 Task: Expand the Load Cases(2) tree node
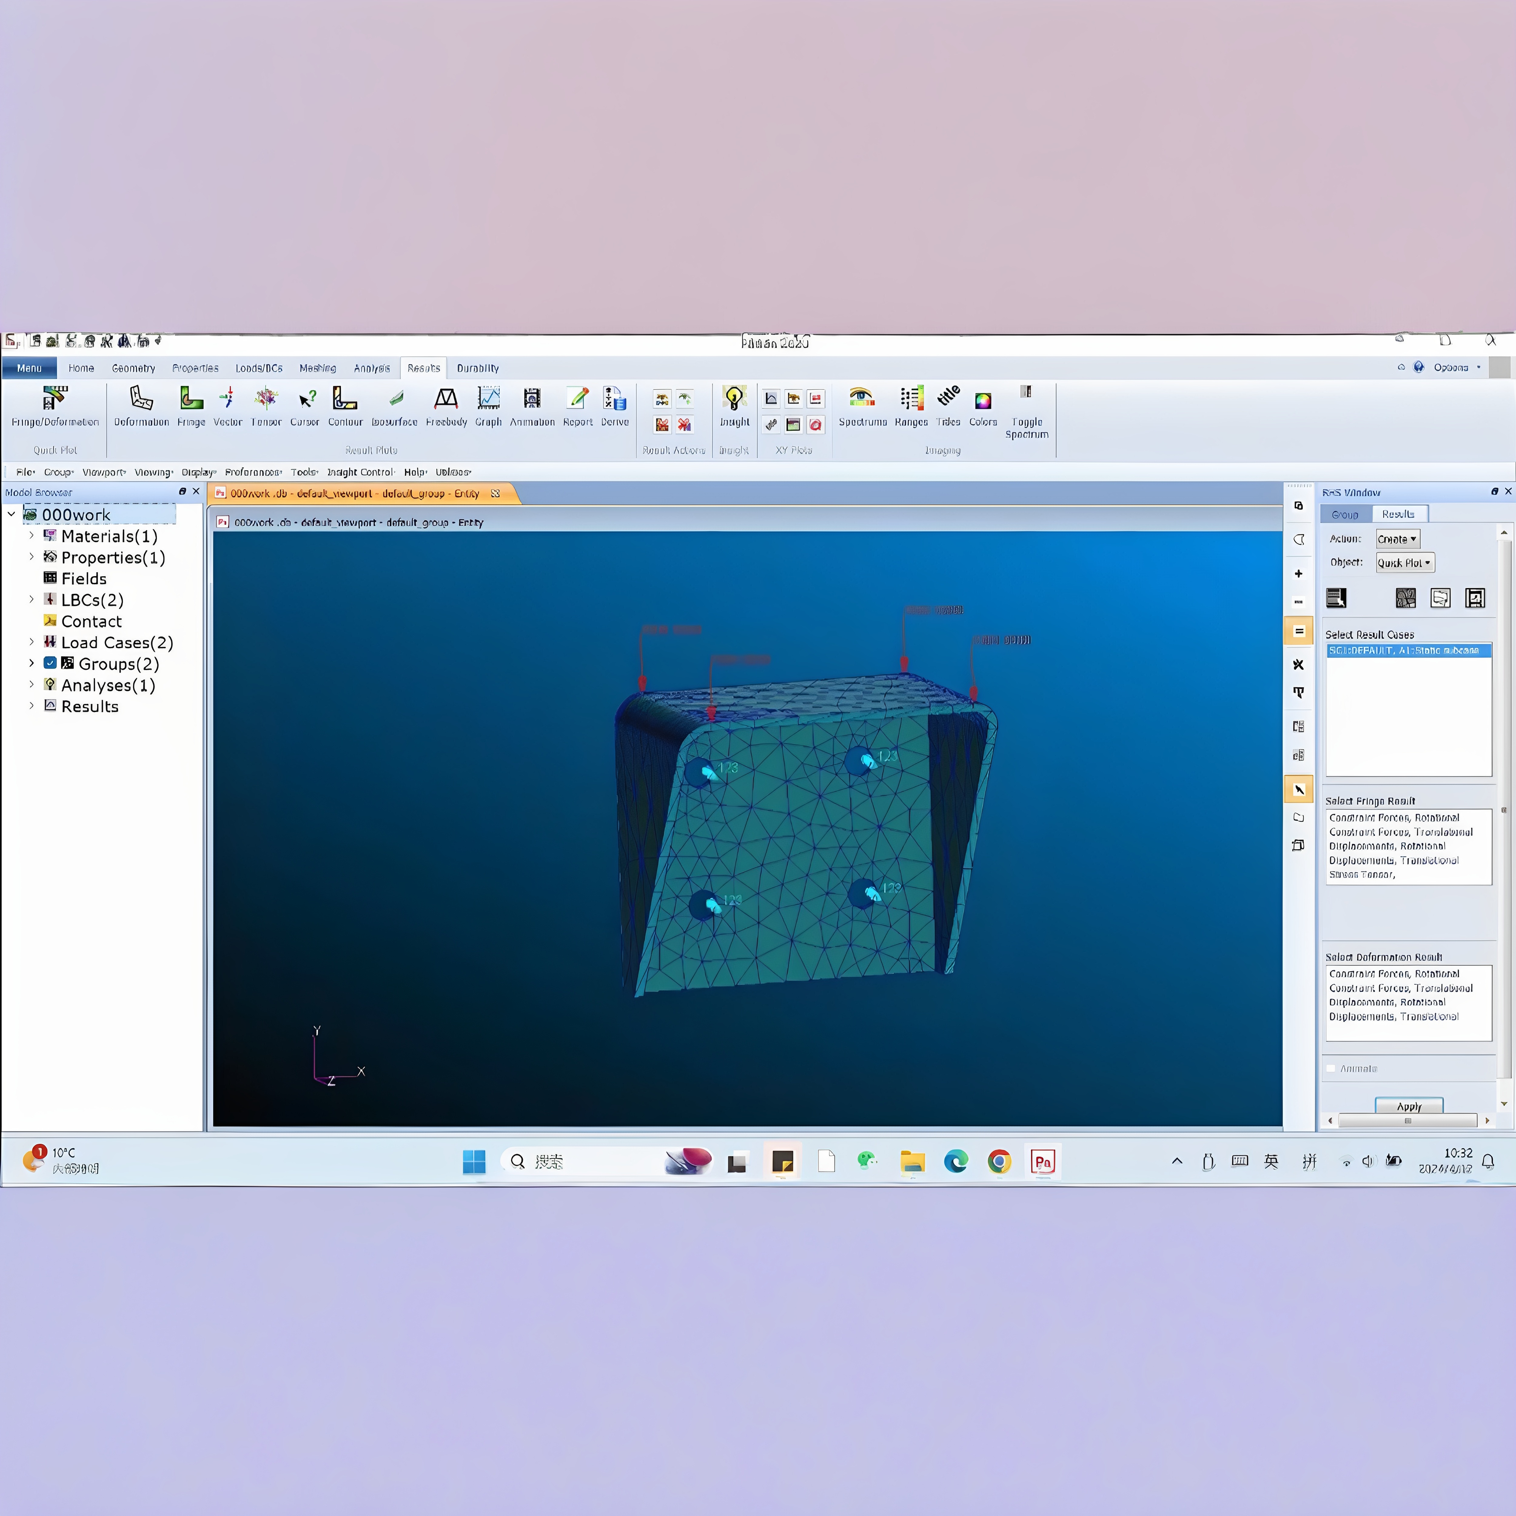point(32,642)
